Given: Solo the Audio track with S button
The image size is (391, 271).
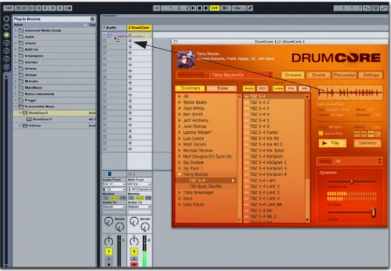Looking at the screenshot, I should pos(109,259).
